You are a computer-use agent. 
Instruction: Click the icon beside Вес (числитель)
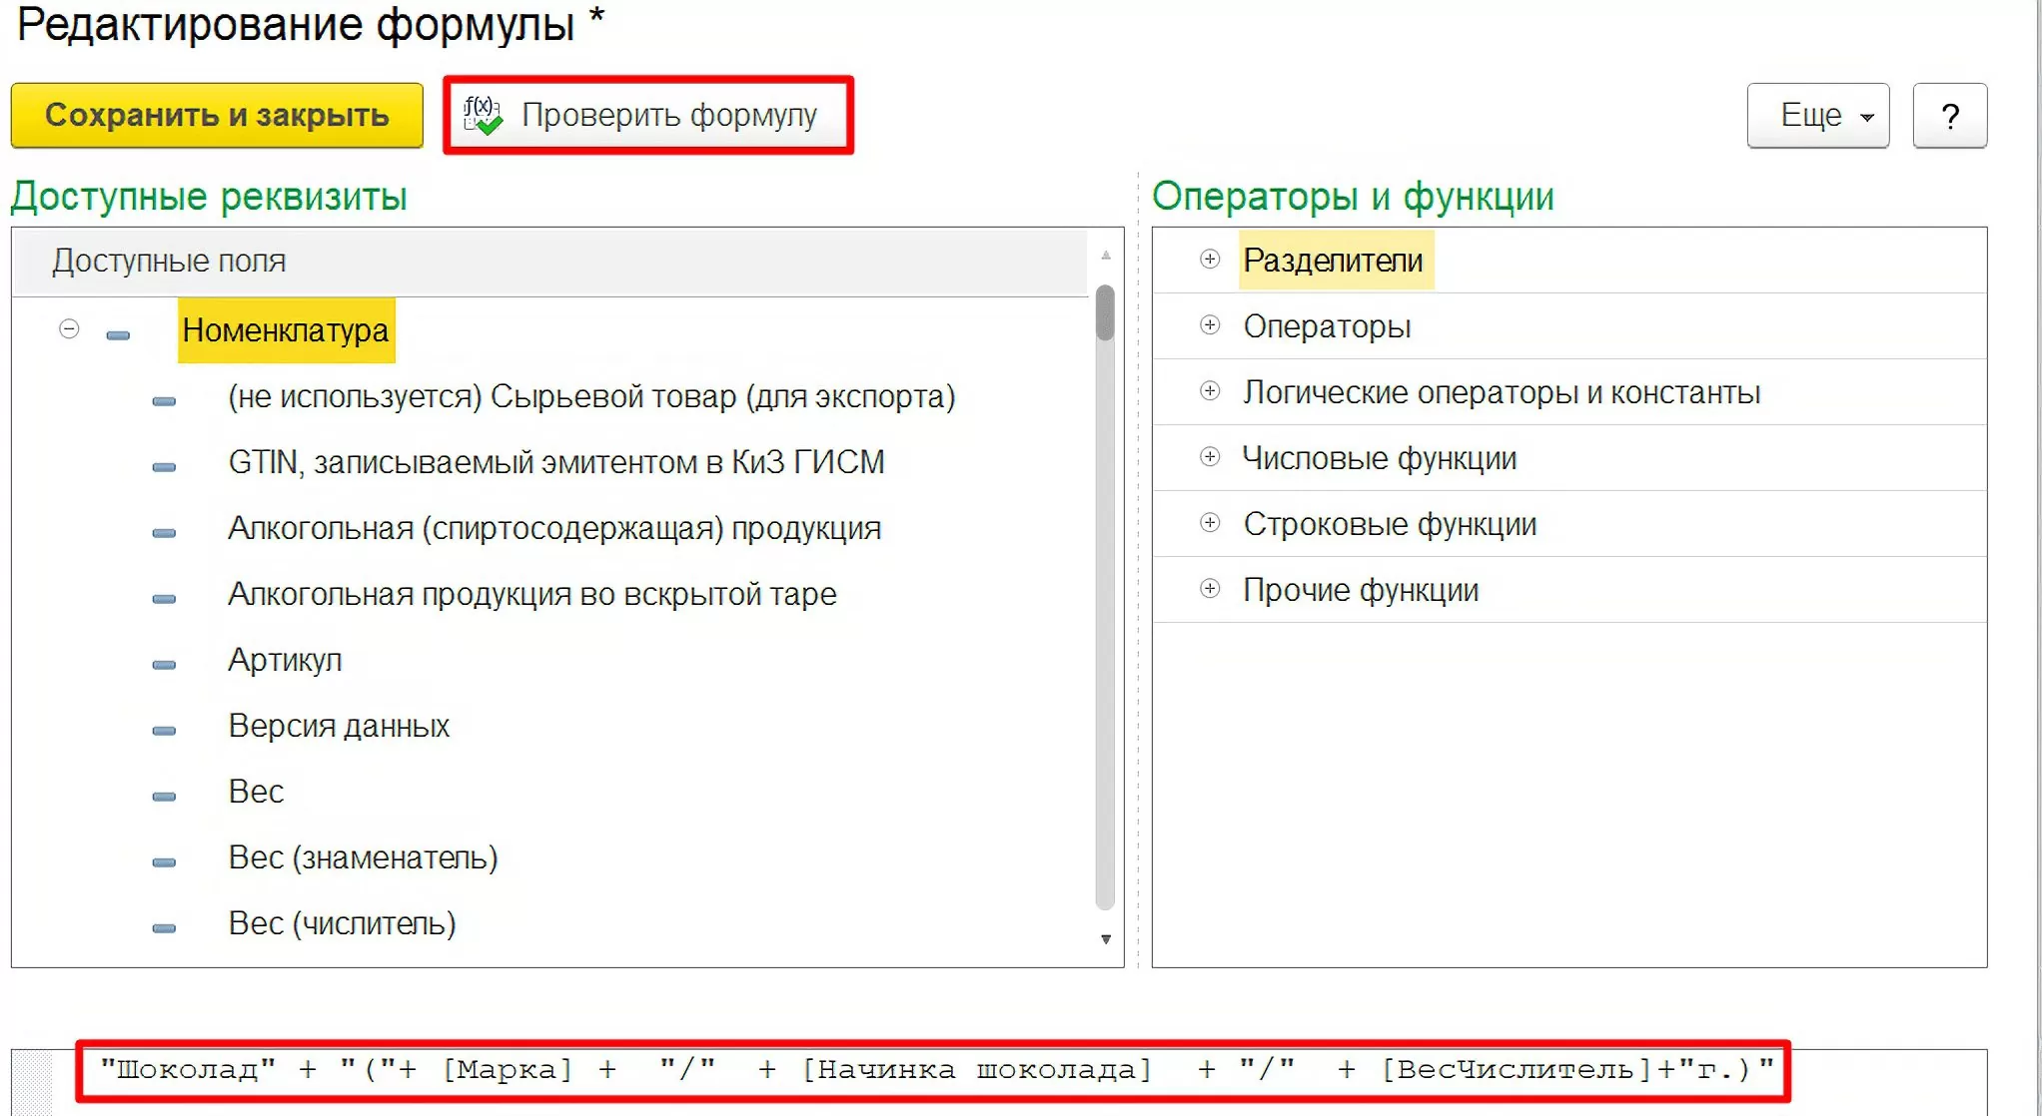(x=164, y=928)
